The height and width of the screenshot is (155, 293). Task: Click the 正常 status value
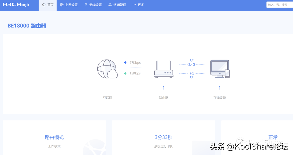273,137
